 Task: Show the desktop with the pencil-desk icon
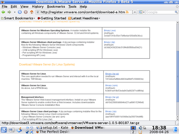tap(19, 130)
